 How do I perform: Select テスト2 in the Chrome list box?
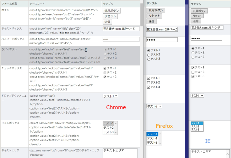click(x=108, y=128)
